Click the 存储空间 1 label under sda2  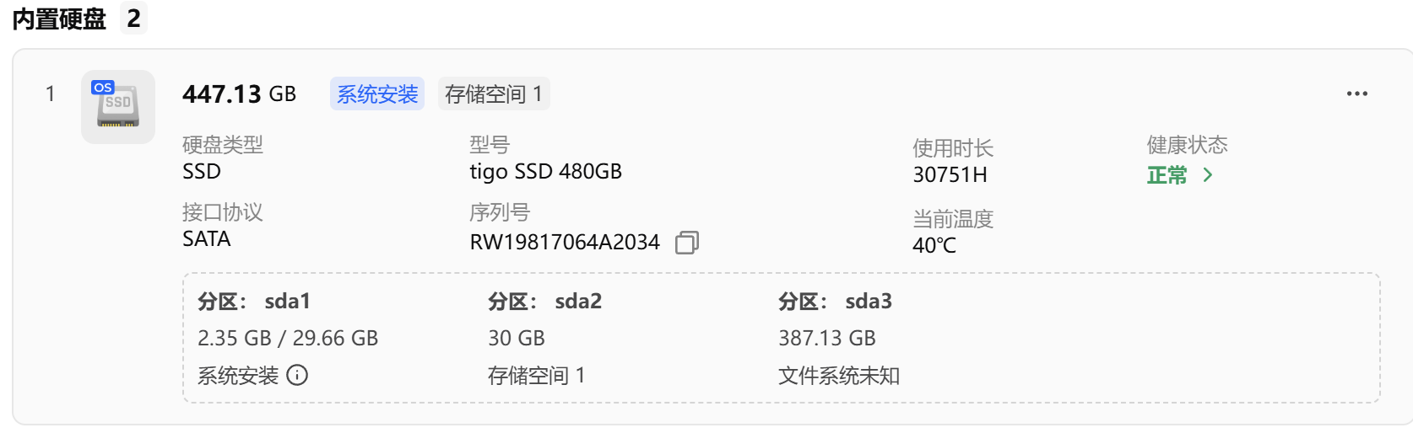click(x=536, y=376)
